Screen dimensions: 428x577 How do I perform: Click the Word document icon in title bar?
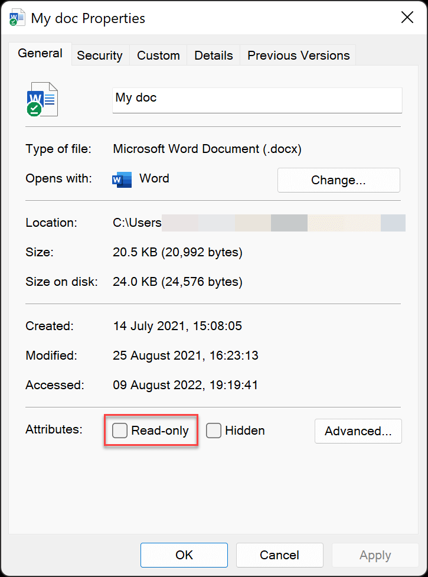click(x=18, y=18)
